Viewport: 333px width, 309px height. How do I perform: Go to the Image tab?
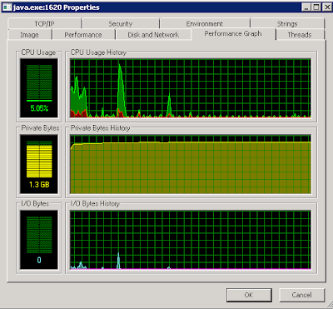(29, 35)
